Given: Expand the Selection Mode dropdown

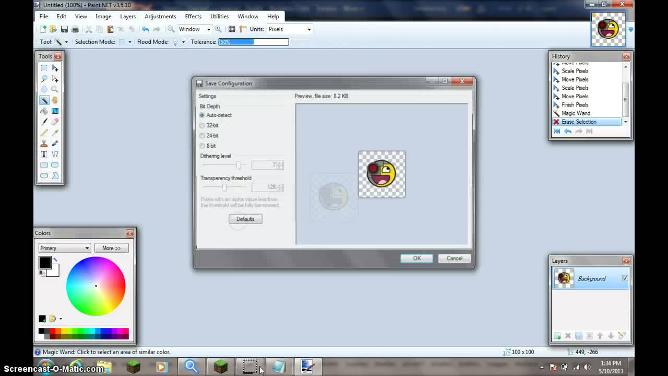Looking at the screenshot, I should (129, 42).
